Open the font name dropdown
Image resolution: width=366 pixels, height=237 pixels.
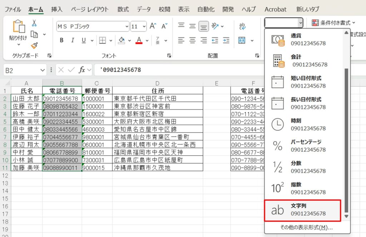127,26
